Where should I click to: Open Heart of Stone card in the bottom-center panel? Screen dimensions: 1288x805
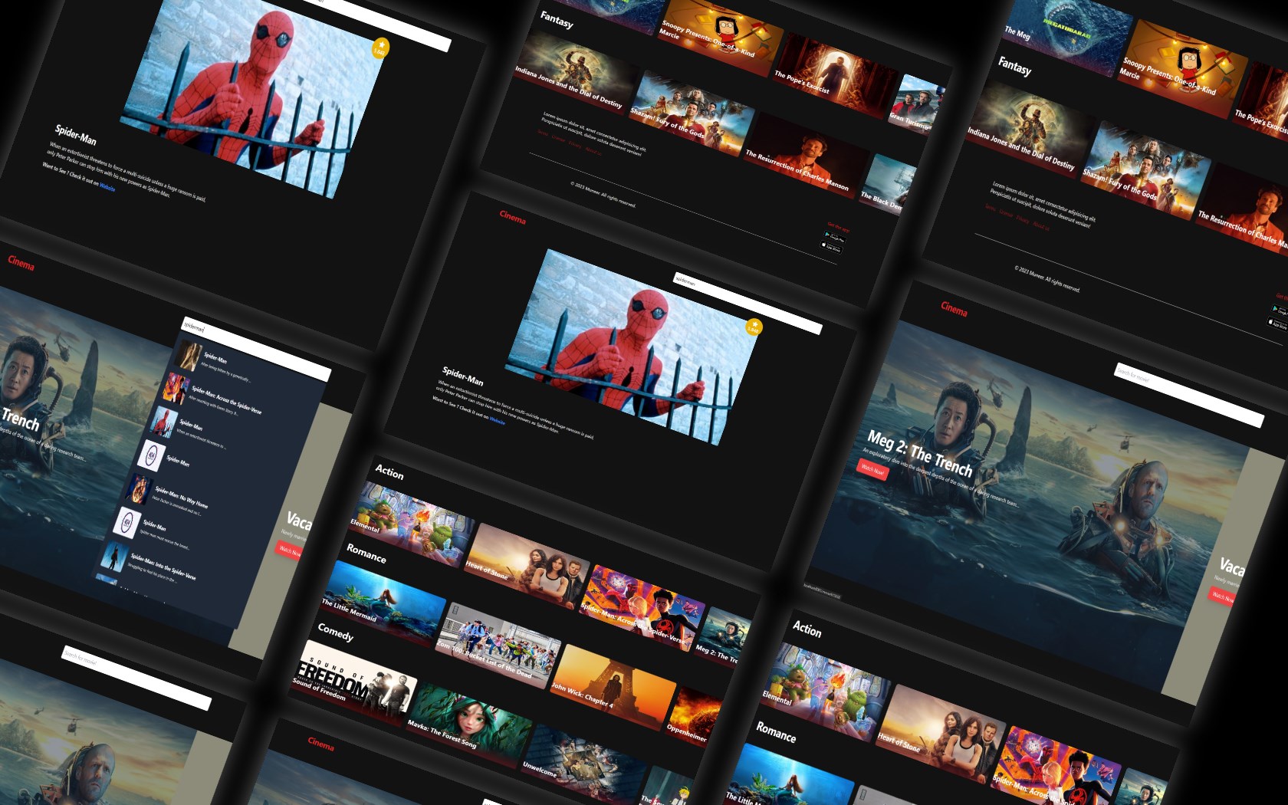click(527, 566)
